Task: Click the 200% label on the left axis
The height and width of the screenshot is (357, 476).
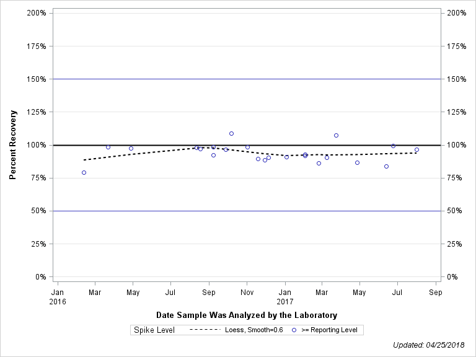Action: (x=37, y=13)
